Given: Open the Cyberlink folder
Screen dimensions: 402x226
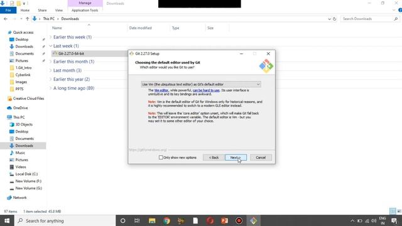Looking at the screenshot, I should (23, 75).
